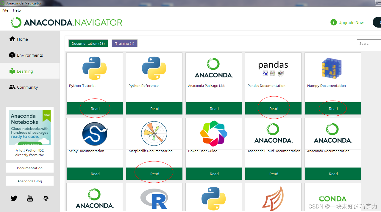381x212 pixels.
Task: Click the Anaconda Notebooks ad banner
Action: [x=30, y=127]
